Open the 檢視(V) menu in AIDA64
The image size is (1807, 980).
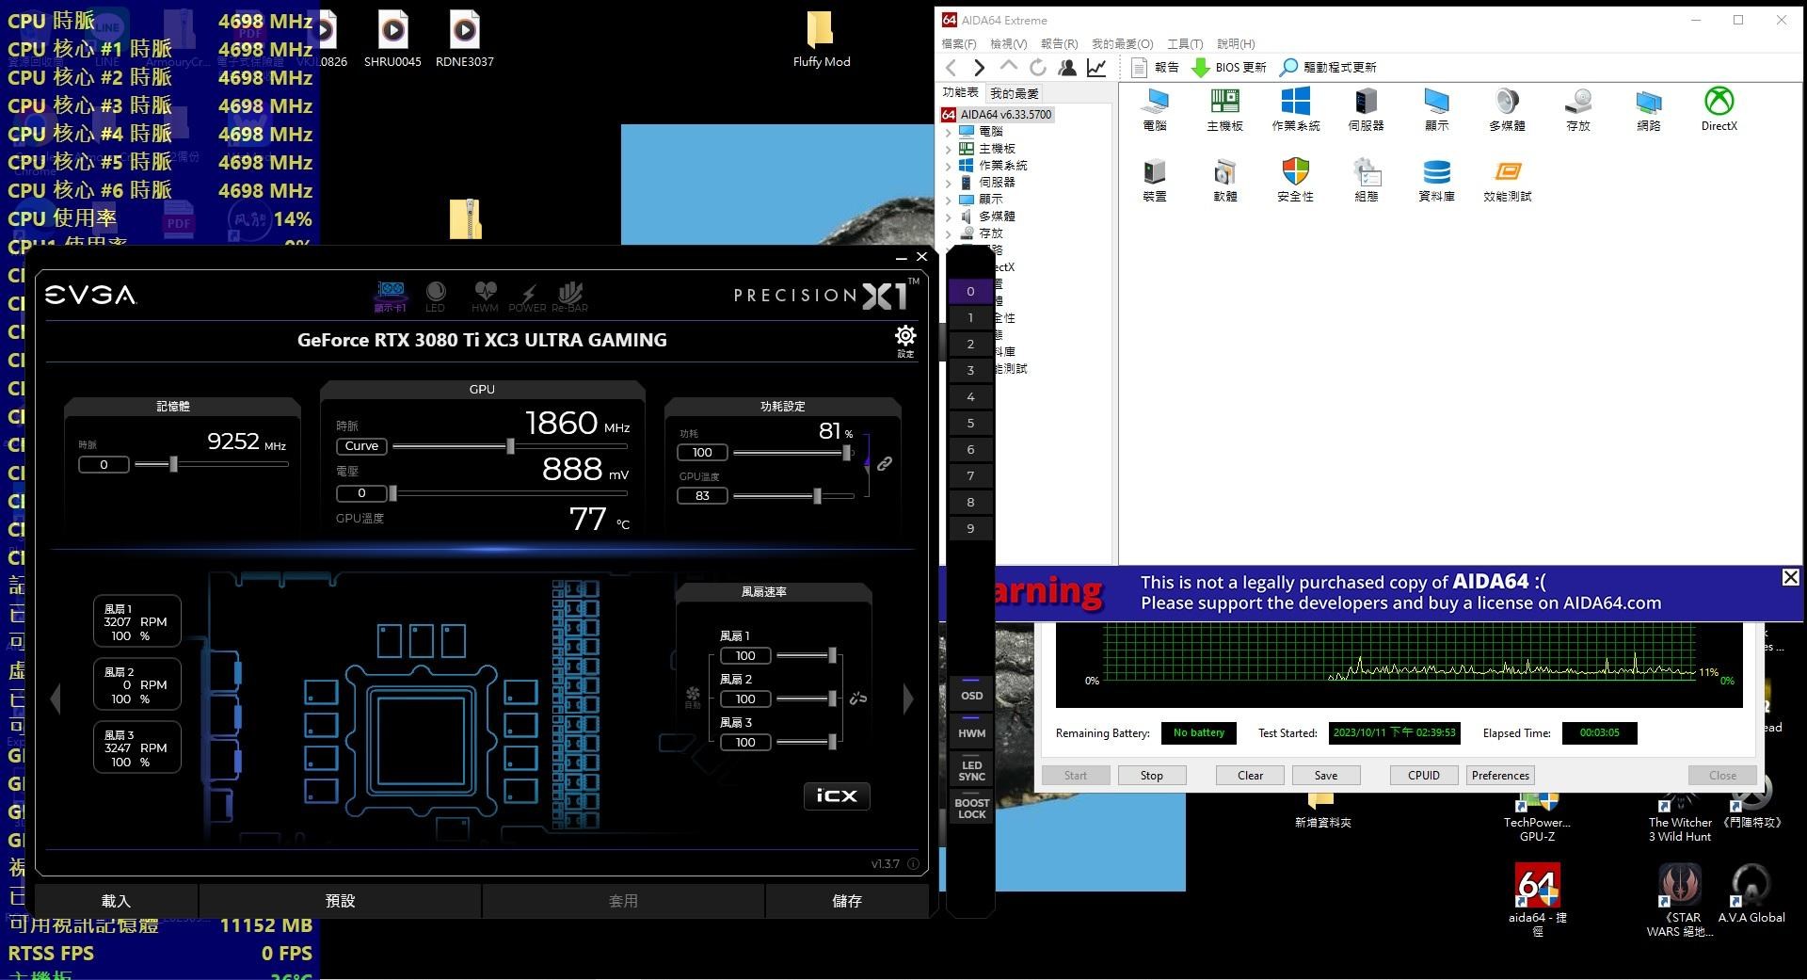click(x=1008, y=44)
